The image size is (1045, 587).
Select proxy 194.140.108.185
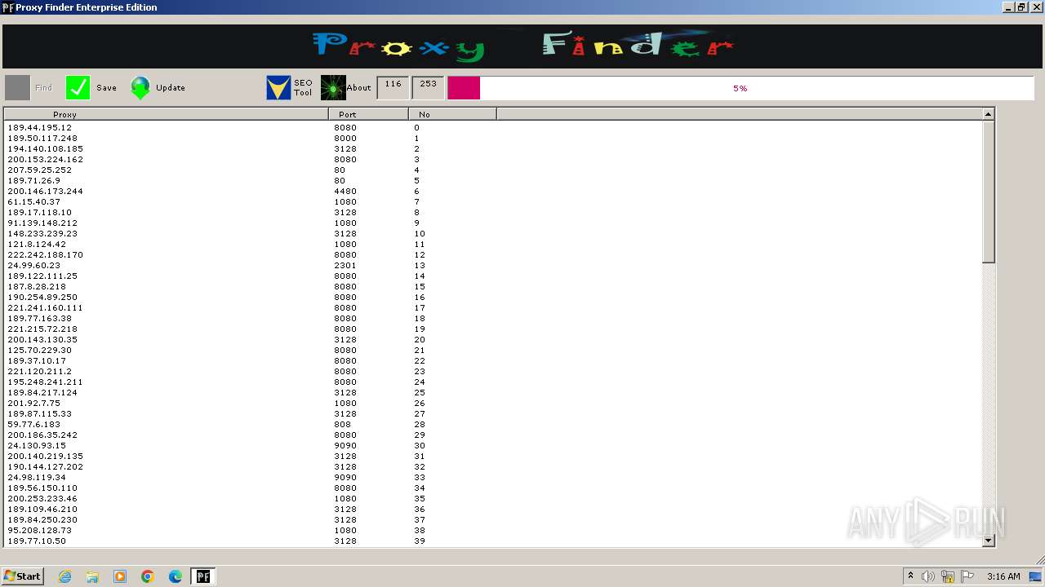pos(45,149)
